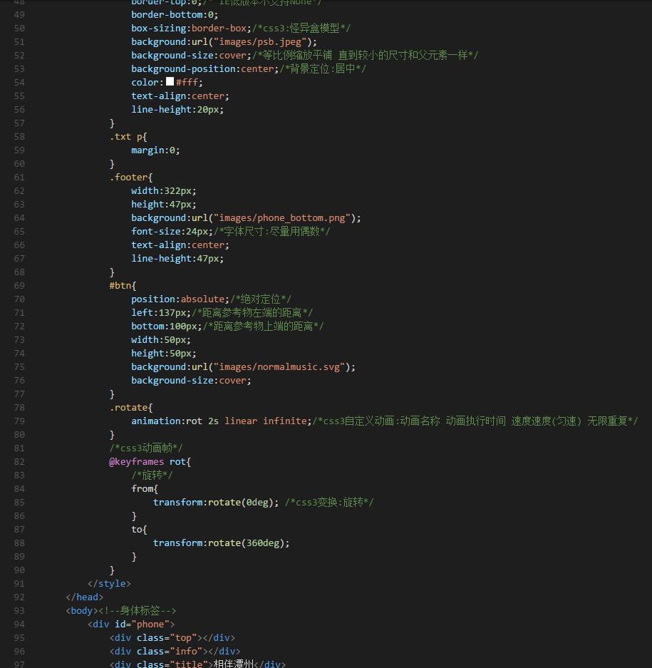Click line number 82 in the gutter
The width and height of the screenshot is (652, 668).
[19, 462]
